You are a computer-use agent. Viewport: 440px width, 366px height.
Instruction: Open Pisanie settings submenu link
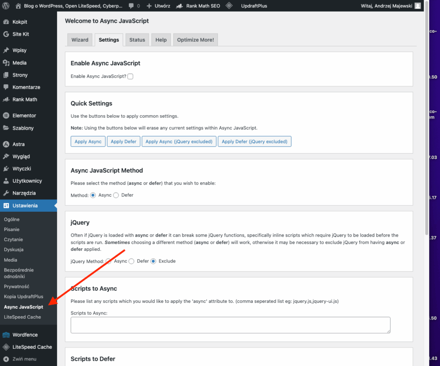coord(12,229)
